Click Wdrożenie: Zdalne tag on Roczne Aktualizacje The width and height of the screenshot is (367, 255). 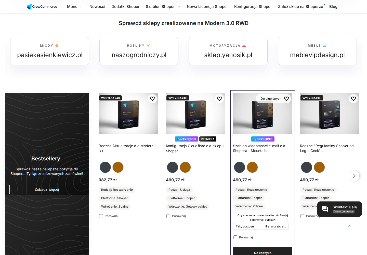point(115,207)
